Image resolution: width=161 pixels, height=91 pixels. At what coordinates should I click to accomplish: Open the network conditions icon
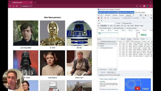pos(144,18)
